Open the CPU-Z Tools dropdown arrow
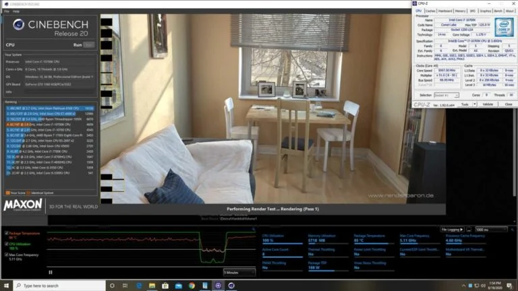The width and height of the screenshot is (518, 291). pos(475,104)
